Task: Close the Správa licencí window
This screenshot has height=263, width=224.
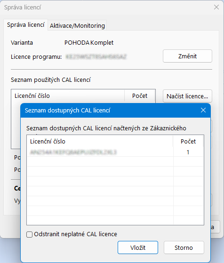Action: (x=216, y=7)
